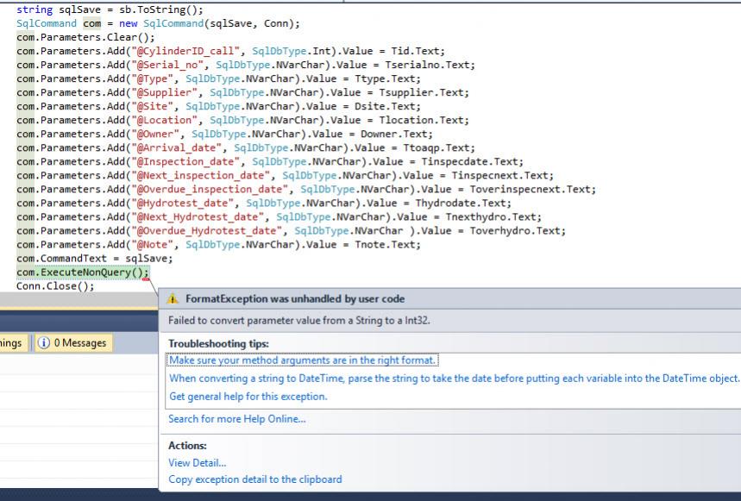
Task: Click "Copy exception detail to the clipboard"
Action: (x=255, y=479)
